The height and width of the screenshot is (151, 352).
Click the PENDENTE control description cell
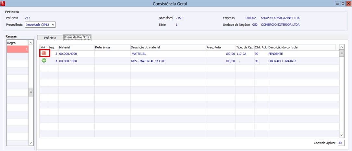coord(275,54)
